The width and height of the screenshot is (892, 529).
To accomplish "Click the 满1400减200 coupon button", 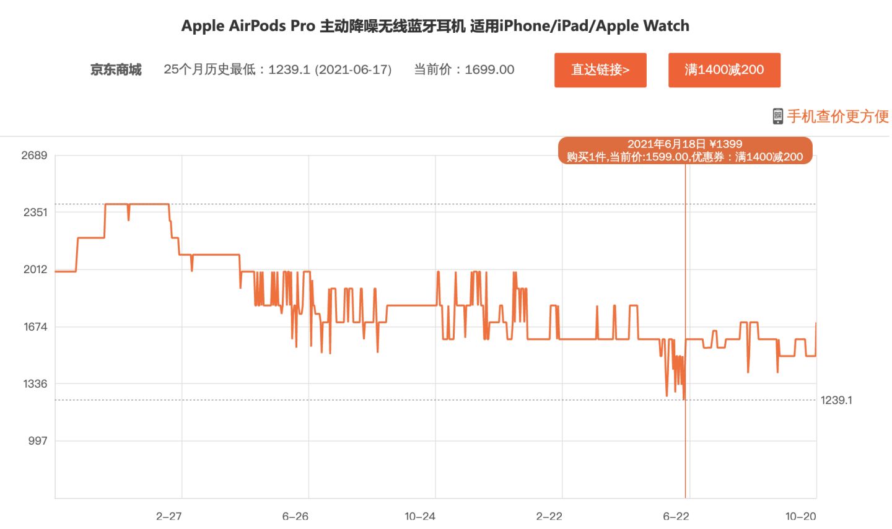I will [724, 70].
